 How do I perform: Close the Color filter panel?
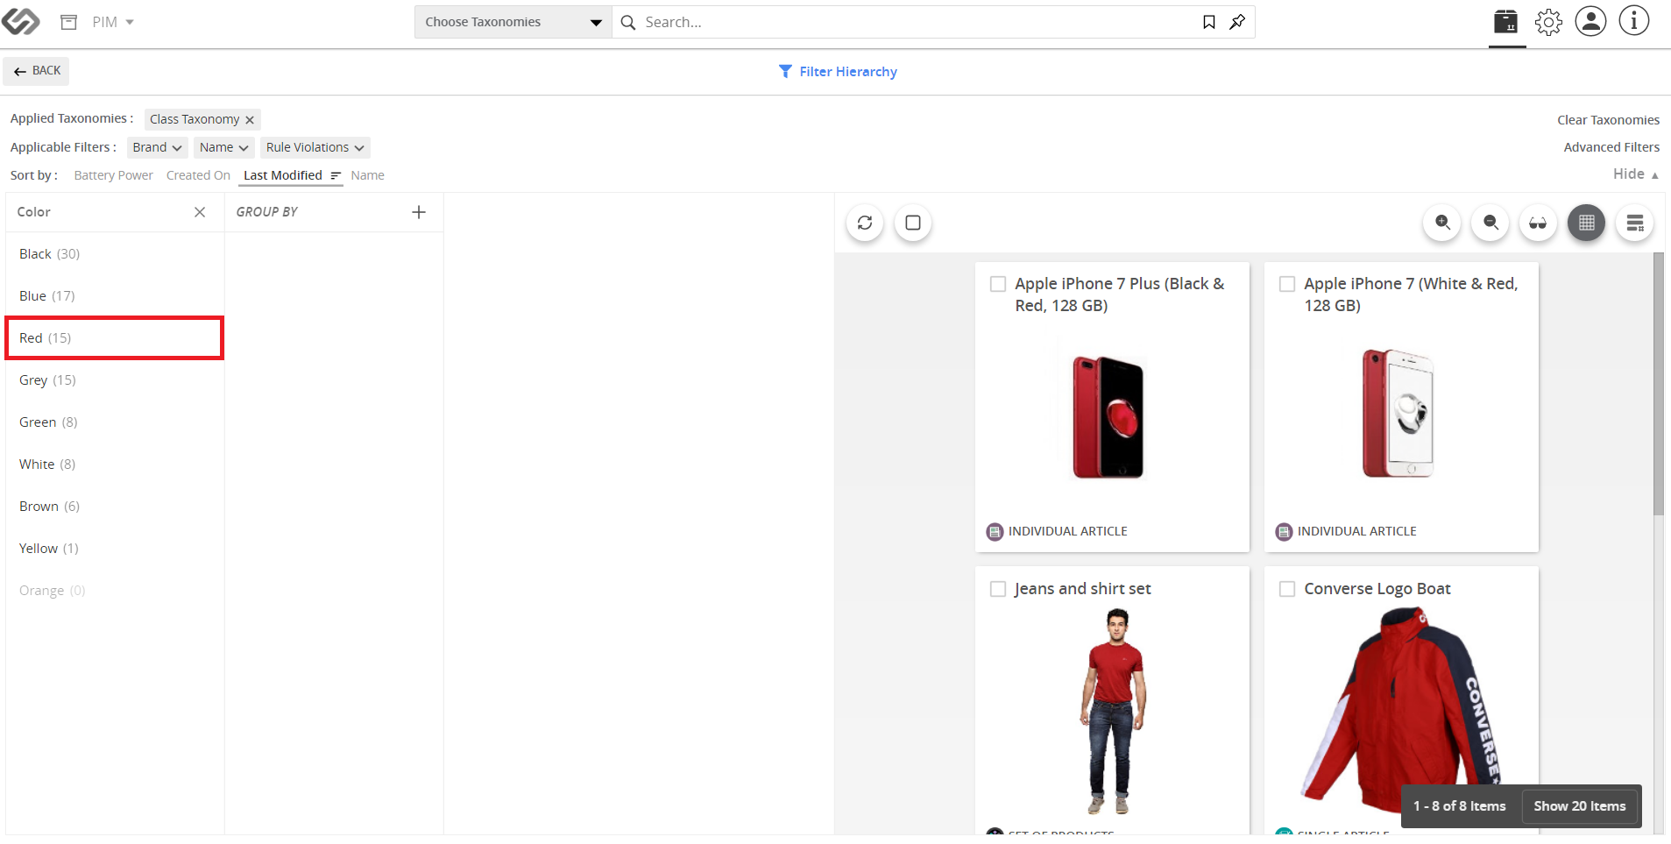[x=200, y=212]
